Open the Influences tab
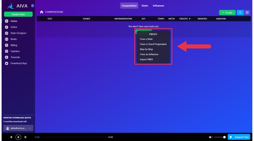 point(158,6)
